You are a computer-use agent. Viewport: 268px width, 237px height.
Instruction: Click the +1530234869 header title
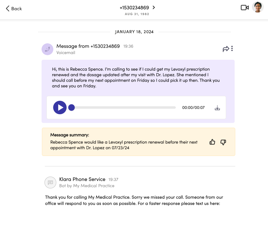pos(134,8)
